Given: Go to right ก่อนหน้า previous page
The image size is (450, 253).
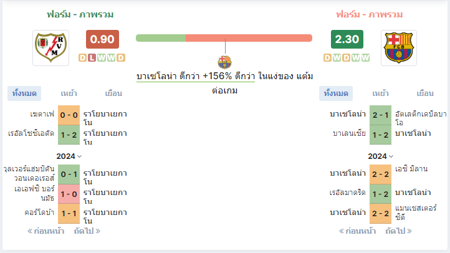Looking at the screenshot, I should 357,231.
